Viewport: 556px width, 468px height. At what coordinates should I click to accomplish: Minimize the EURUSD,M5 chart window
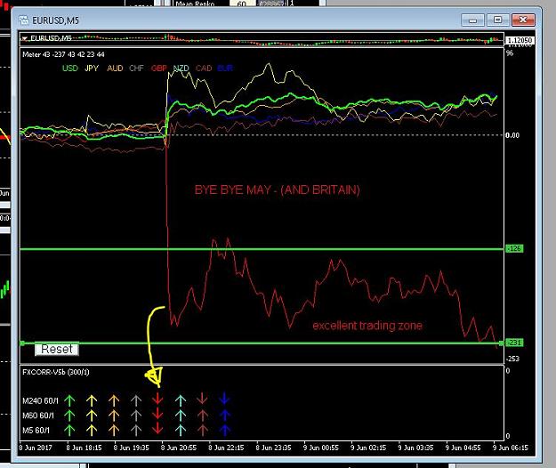click(x=472, y=20)
